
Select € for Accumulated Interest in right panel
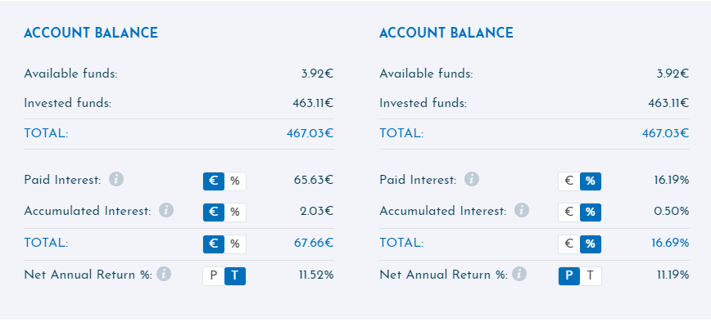click(x=569, y=212)
